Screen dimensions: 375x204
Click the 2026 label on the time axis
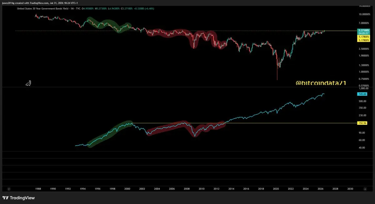tap(320, 189)
